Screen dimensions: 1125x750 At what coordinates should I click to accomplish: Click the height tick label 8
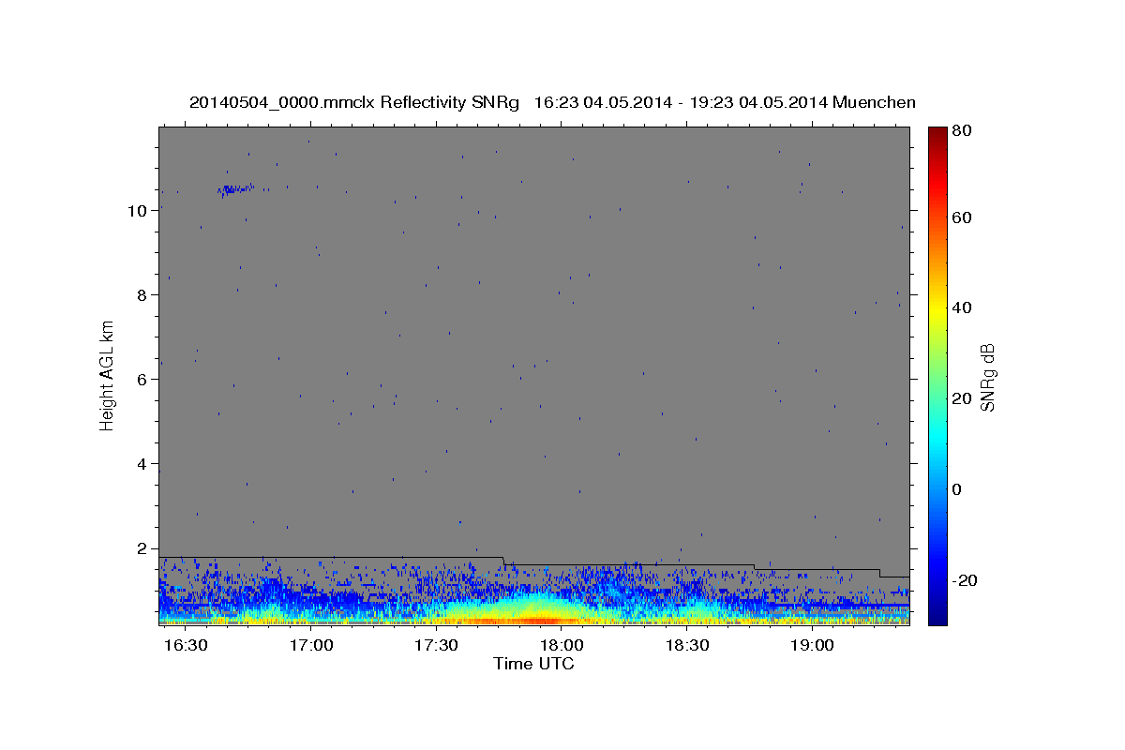coord(142,295)
